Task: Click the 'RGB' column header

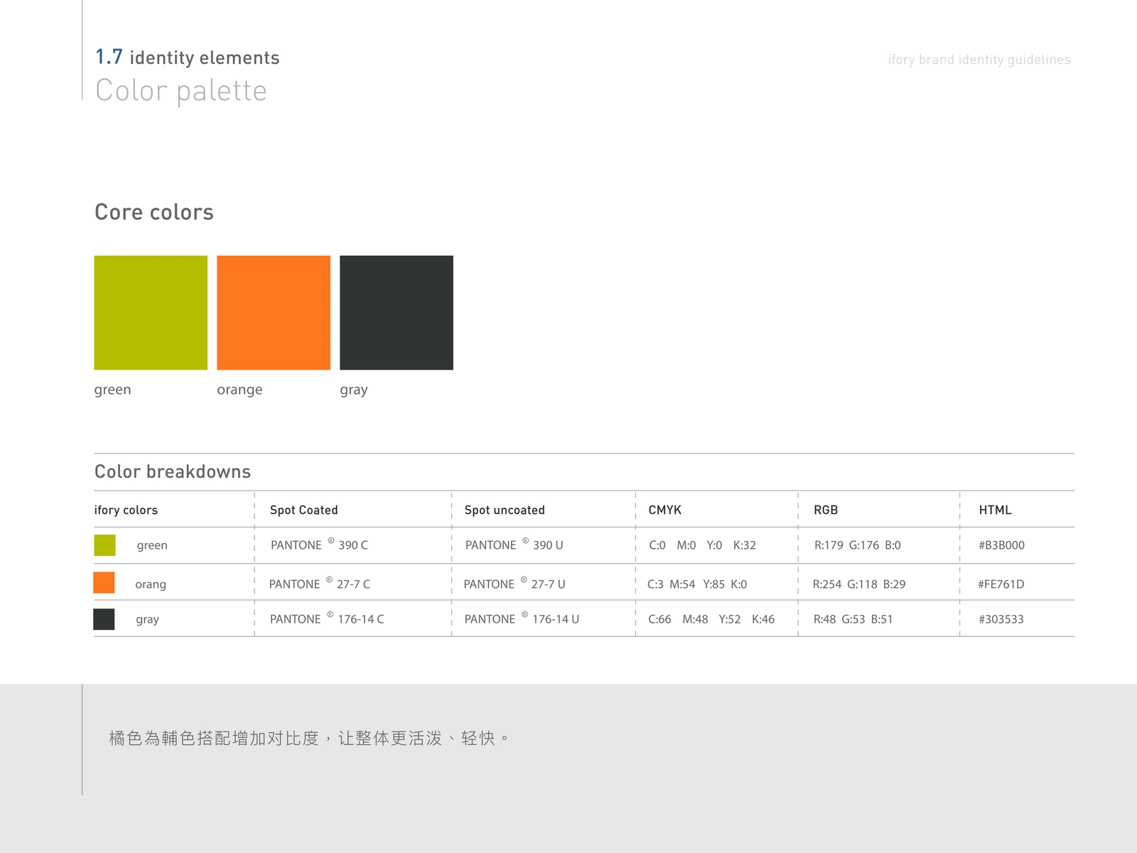Action: pos(826,510)
